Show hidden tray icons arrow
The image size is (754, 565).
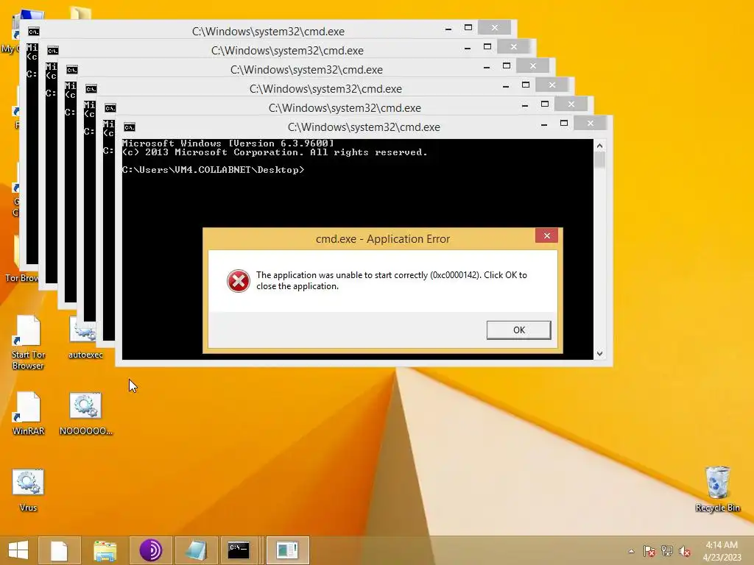coord(631,551)
